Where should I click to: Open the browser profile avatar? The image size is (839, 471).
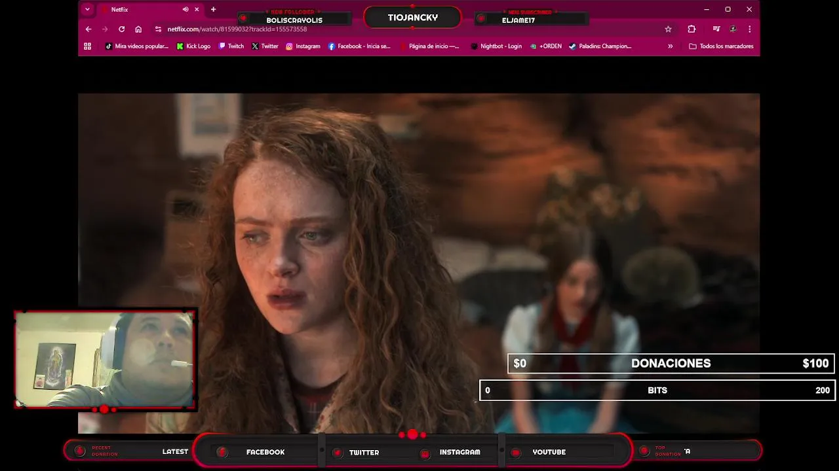[x=733, y=29]
